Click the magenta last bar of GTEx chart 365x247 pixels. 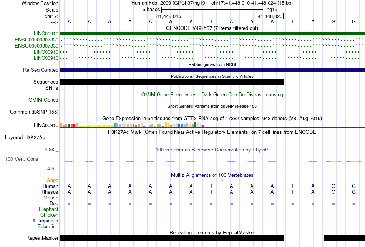click(x=204, y=126)
